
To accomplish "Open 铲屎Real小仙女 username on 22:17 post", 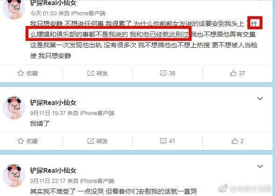I will [x=53, y=170].
